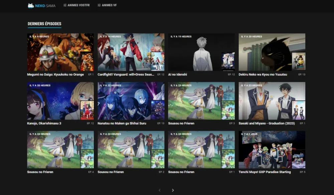This screenshot has width=334, height=195.
Task: Open the Megumi no Daigo firefighter thumbnail
Action: [x=60, y=52]
